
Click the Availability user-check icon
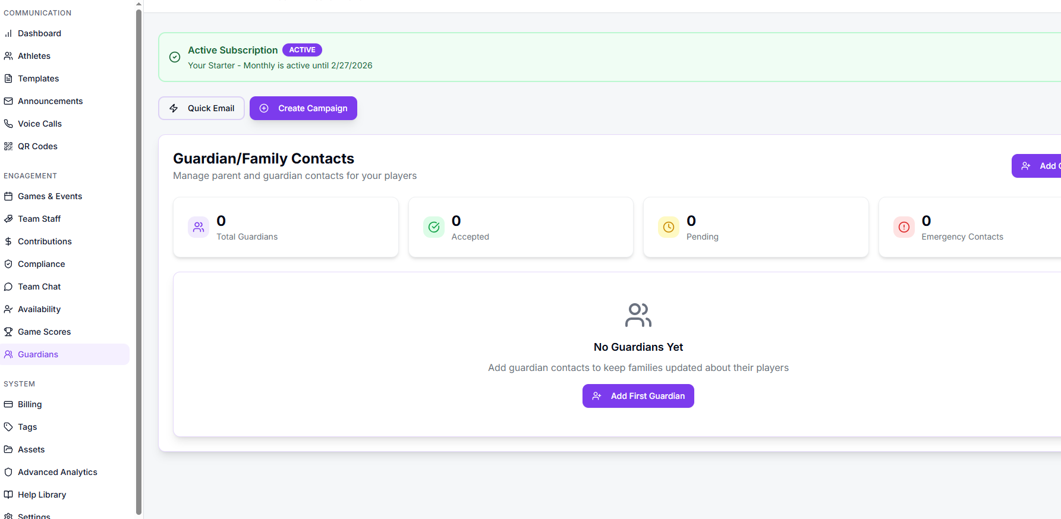coord(8,309)
